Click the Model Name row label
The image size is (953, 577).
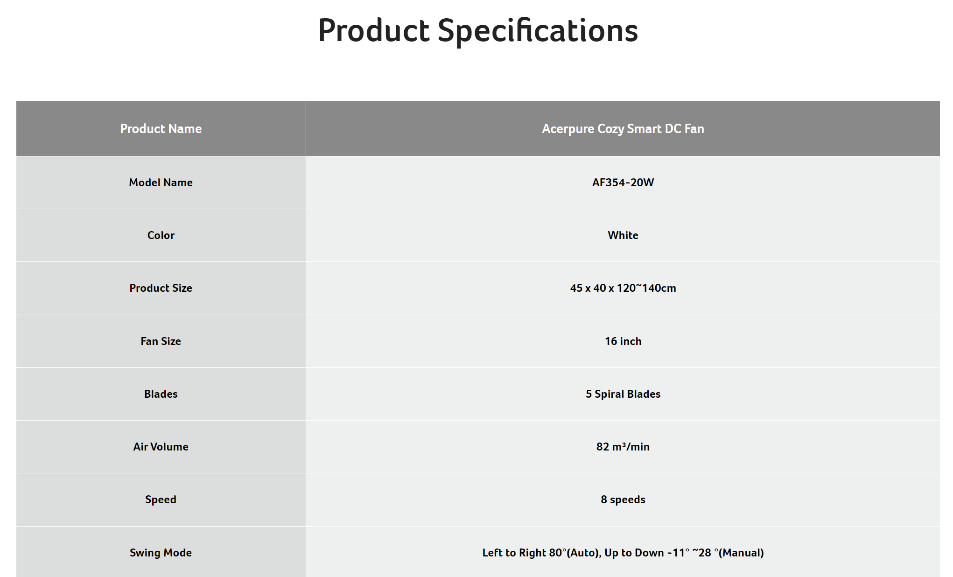coord(161,183)
